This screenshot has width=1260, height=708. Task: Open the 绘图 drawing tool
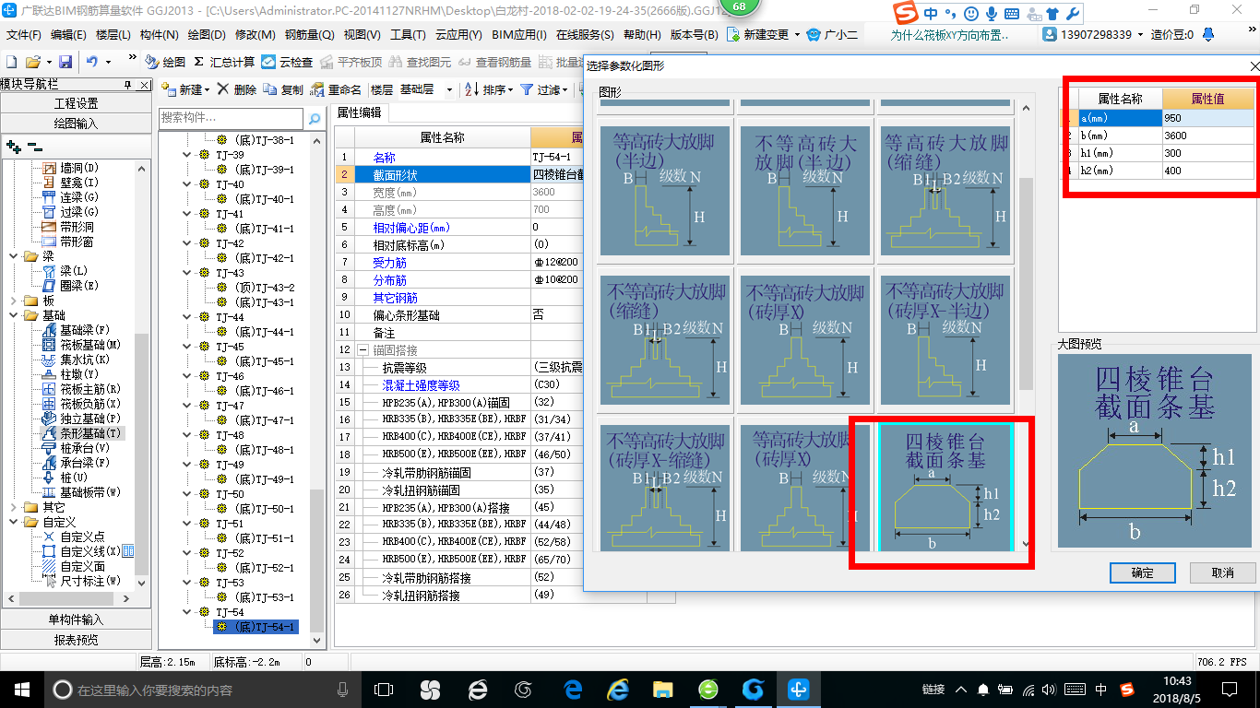(x=166, y=62)
